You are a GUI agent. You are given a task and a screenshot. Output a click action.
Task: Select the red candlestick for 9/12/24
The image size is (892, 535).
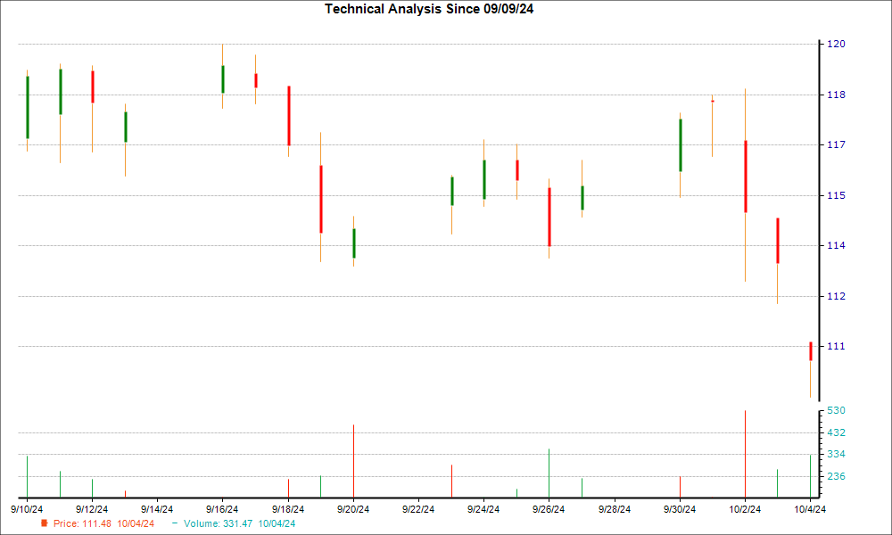tap(93, 86)
